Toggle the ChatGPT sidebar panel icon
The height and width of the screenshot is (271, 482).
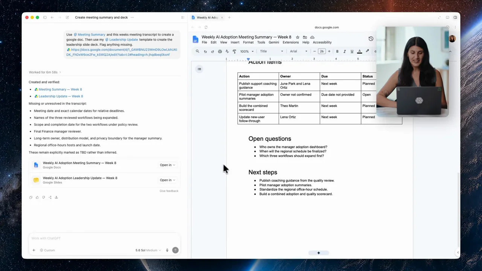click(45, 17)
